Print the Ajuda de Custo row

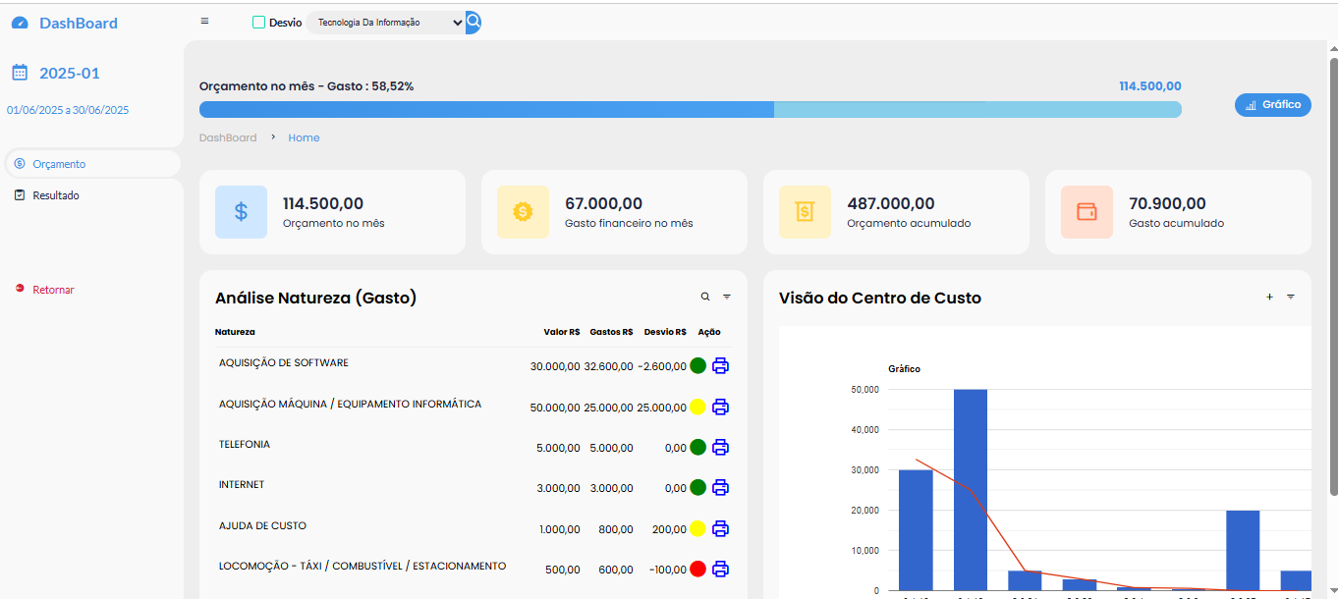pos(720,528)
